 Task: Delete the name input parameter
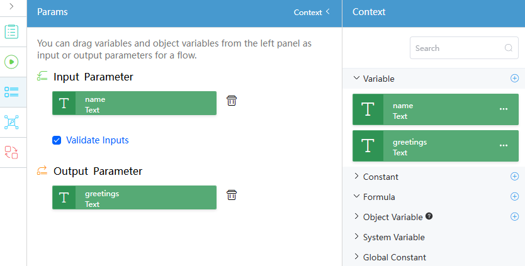tap(232, 101)
